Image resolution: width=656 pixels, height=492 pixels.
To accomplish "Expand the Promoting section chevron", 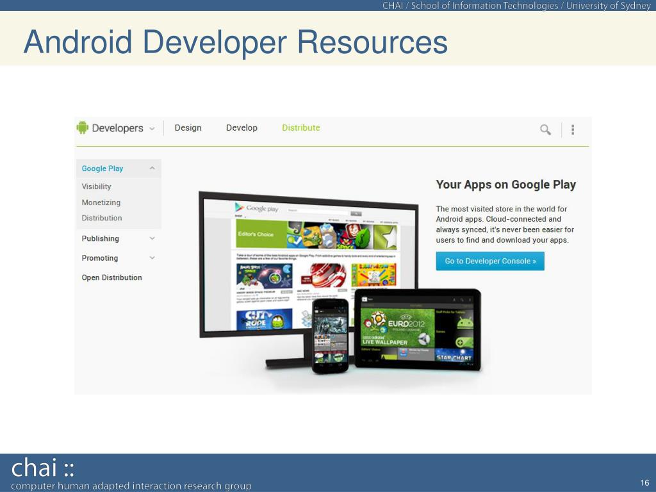I will tap(152, 258).
